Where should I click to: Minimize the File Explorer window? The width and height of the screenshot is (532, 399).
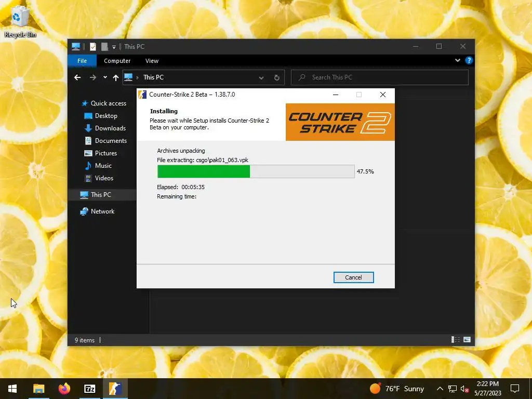point(415,46)
